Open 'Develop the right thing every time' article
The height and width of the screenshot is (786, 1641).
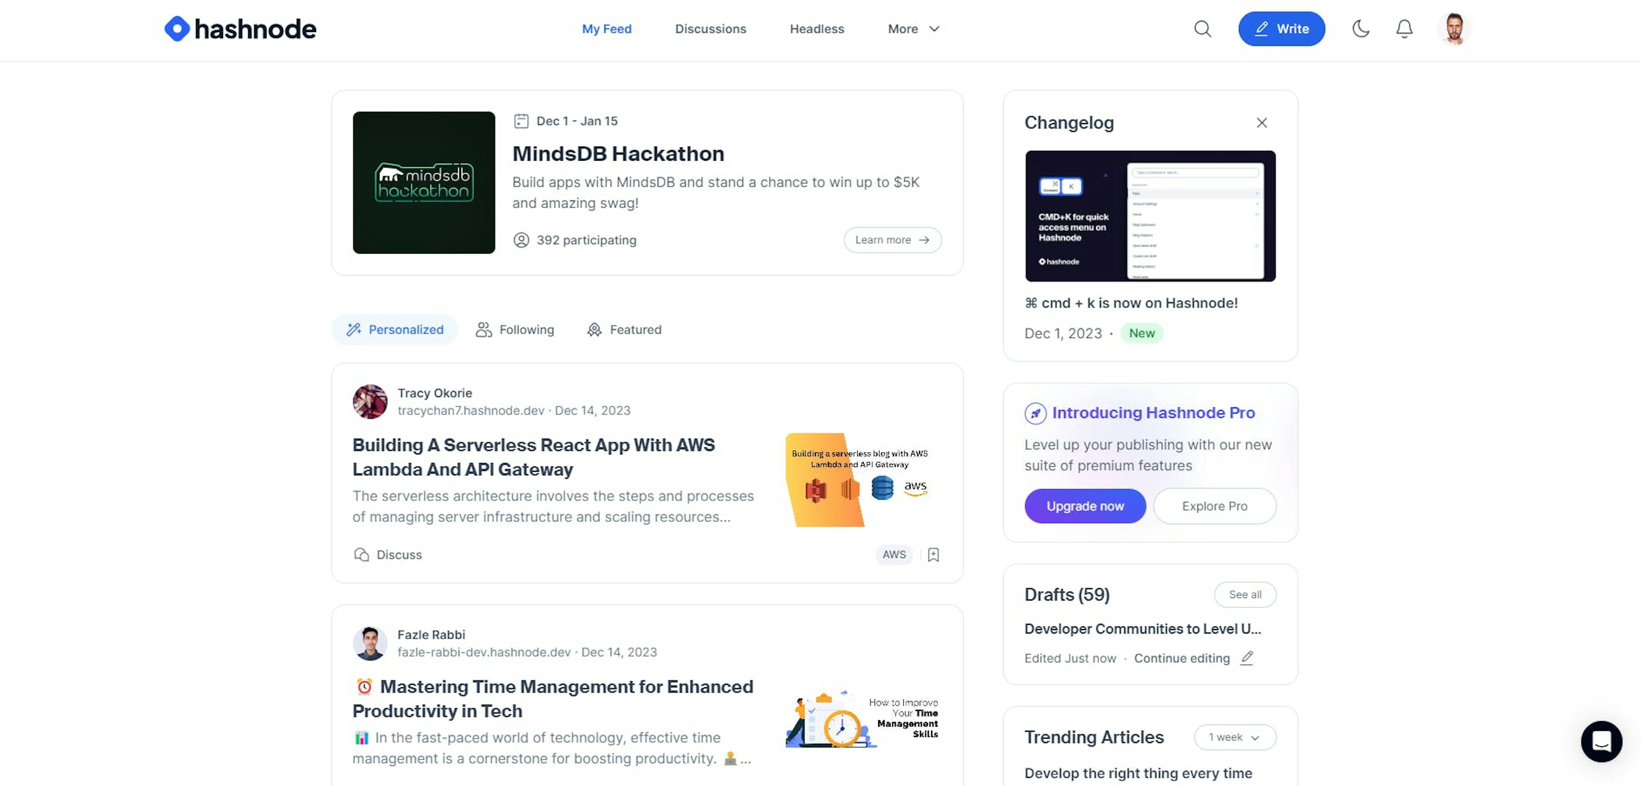(1138, 773)
